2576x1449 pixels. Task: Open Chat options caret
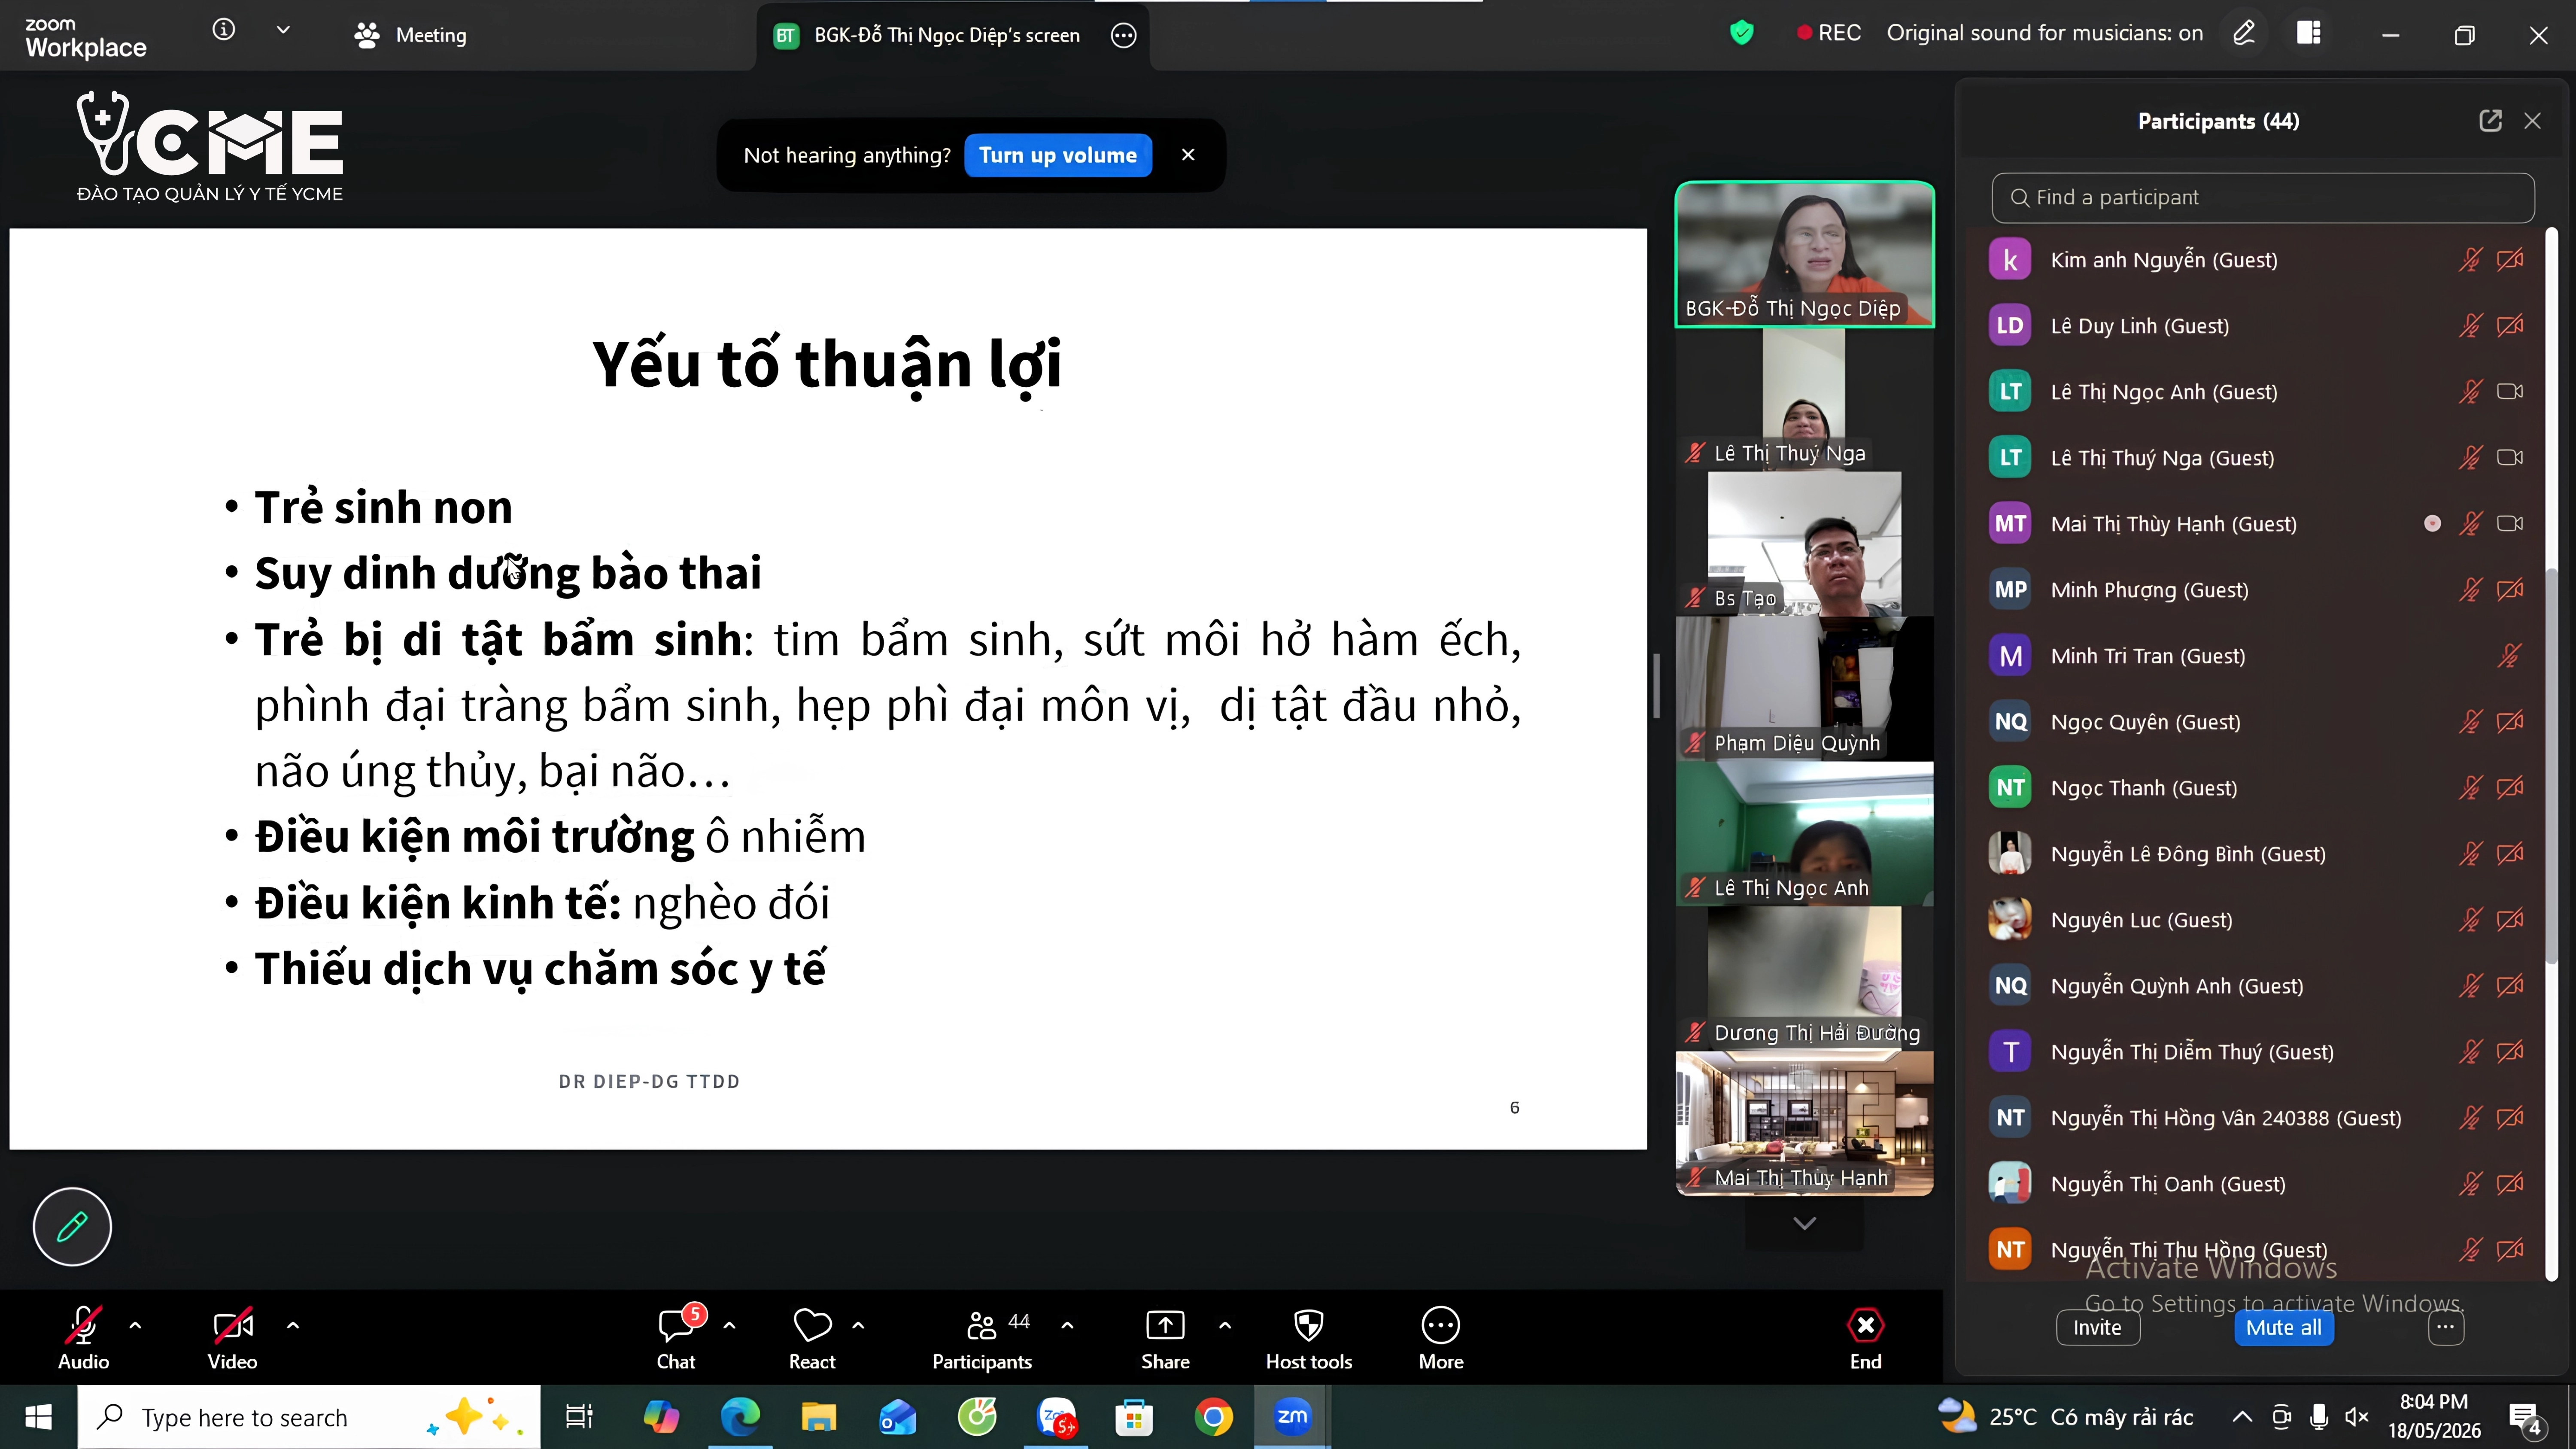click(729, 1326)
